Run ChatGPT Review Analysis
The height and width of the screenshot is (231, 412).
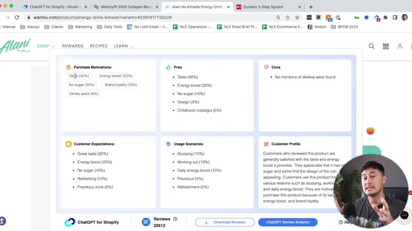288,222
